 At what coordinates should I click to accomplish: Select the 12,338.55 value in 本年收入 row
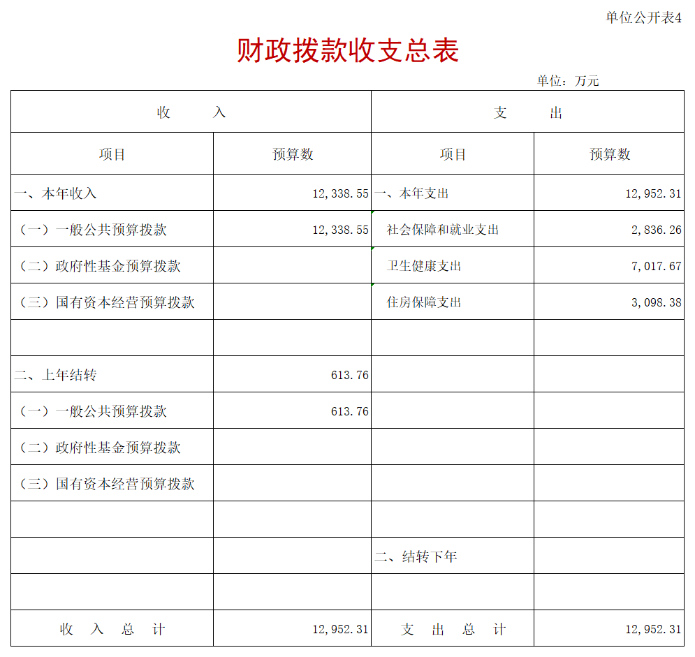coord(340,193)
